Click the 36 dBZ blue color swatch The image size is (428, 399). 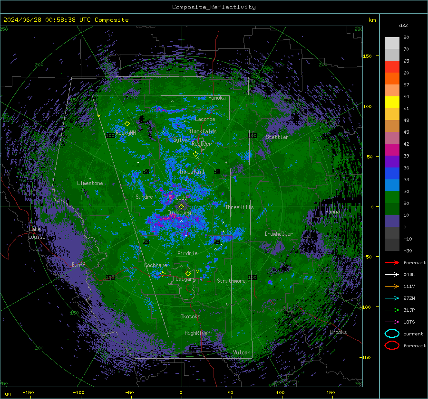392,173
